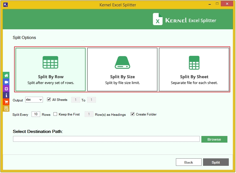The width and height of the screenshot is (236, 173).
Task: Click the Home icon in the sidebar
Action: click(6, 75)
